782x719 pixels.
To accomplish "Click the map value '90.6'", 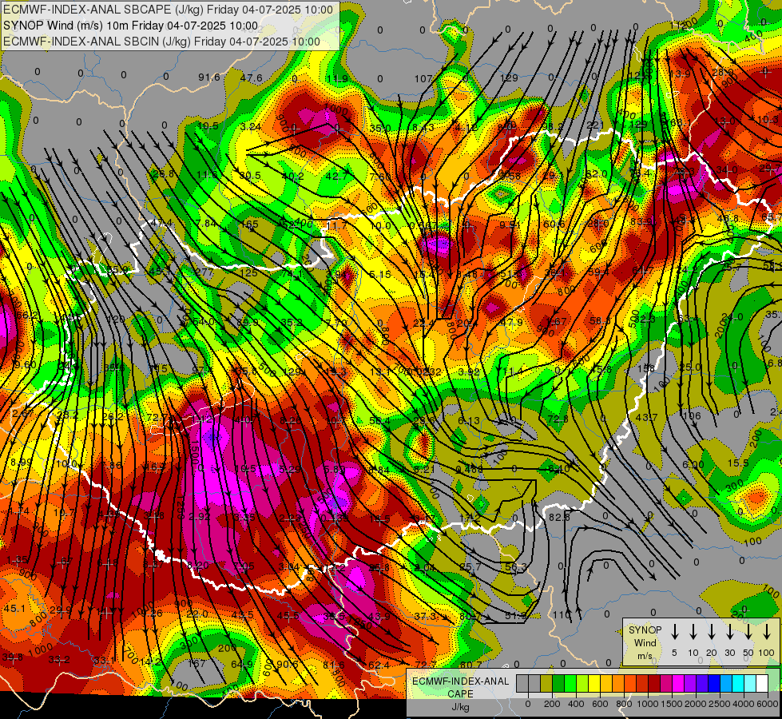I will [x=288, y=664].
